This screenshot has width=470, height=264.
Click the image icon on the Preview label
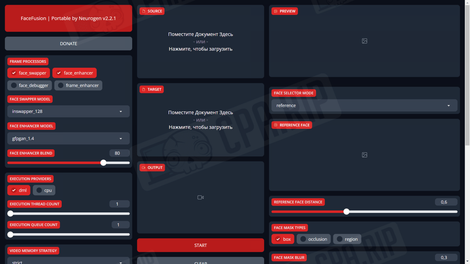(276, 11)
